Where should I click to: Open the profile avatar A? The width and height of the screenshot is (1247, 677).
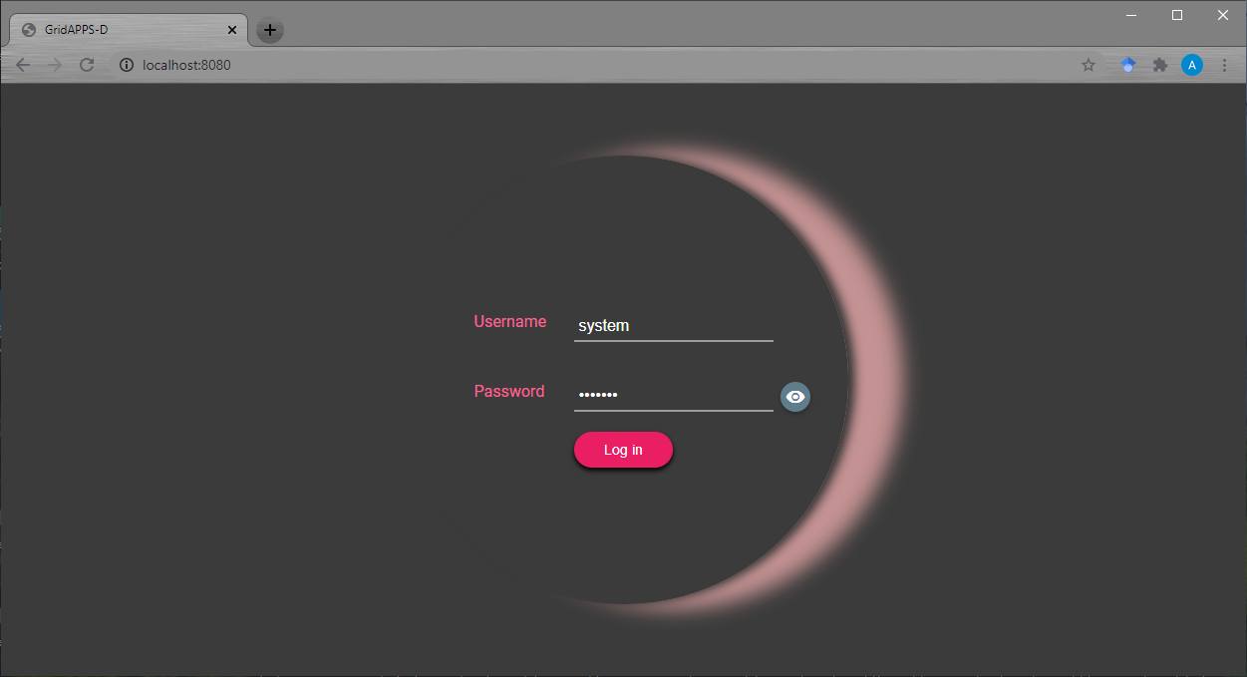pyautogui.click(x=1192, y=65)
